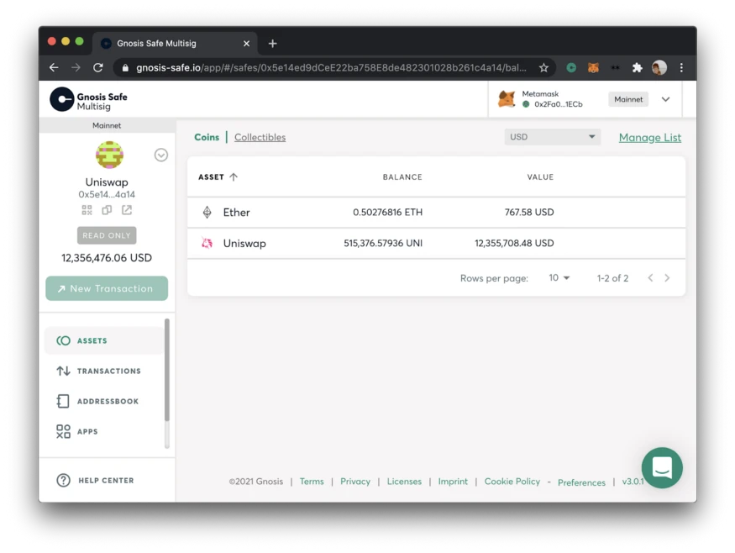
Task: Open the green circular browser extension
Action: pyautogui.click(x=571, y=67)
